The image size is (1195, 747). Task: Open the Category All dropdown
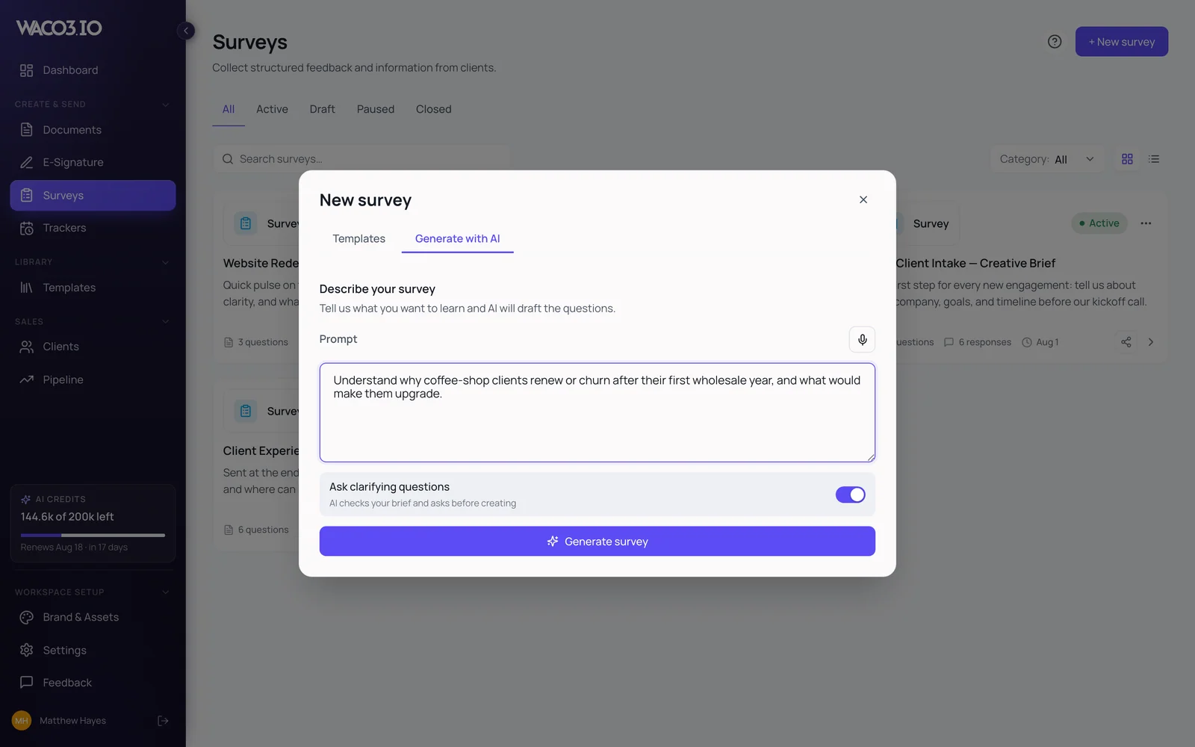tap(1046, 159)
